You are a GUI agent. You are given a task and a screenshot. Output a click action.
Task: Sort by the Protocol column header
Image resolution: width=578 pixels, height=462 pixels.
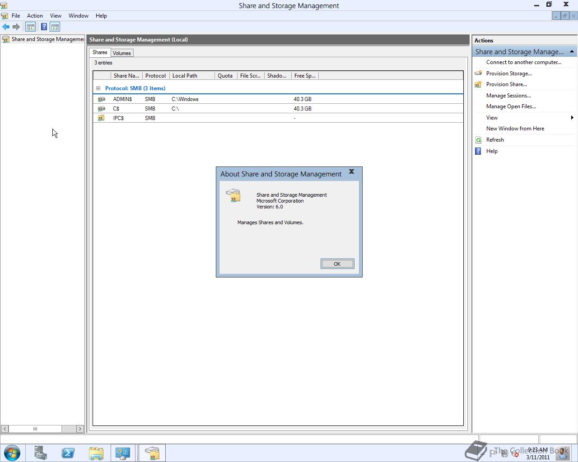(x=156, y=76)
